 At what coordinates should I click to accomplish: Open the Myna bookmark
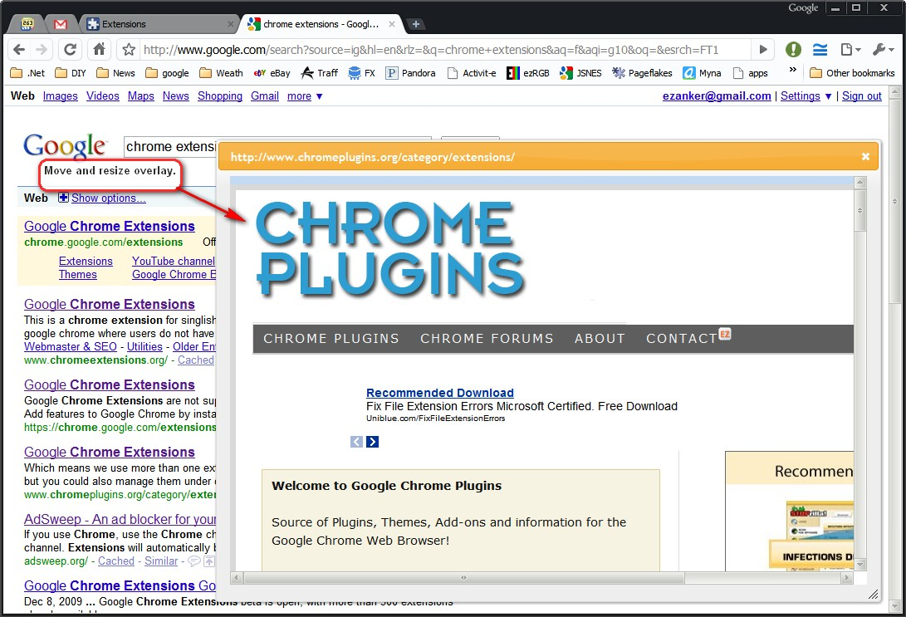click(702, 73)
